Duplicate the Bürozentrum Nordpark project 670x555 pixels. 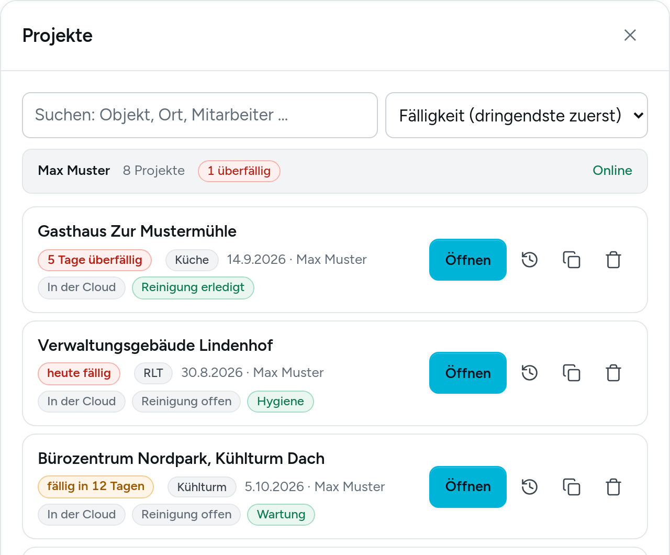(x=572, y=487)
